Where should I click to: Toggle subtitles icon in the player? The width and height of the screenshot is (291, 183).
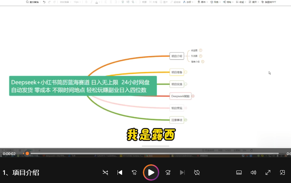pyautogui.click(x=239, y=172)
